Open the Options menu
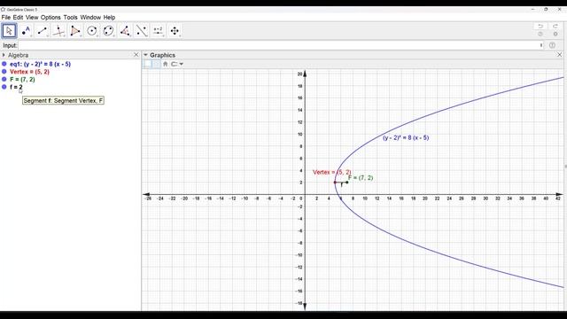 pyautogui.click(x=50, y=18)
